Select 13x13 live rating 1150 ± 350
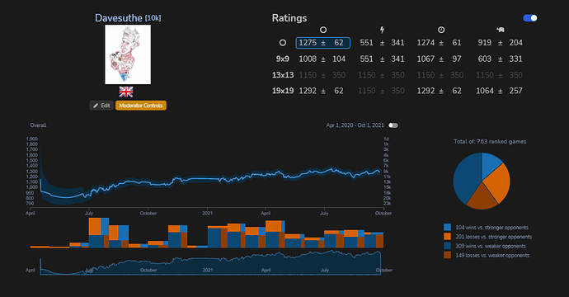 (x=441, y=75)
